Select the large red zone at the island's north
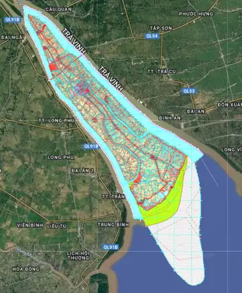The image size is (242, 293). pyautogui.click(x=53, y=68)
